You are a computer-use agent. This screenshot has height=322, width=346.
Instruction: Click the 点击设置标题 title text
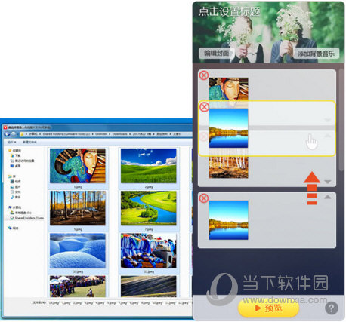(229, 11)
